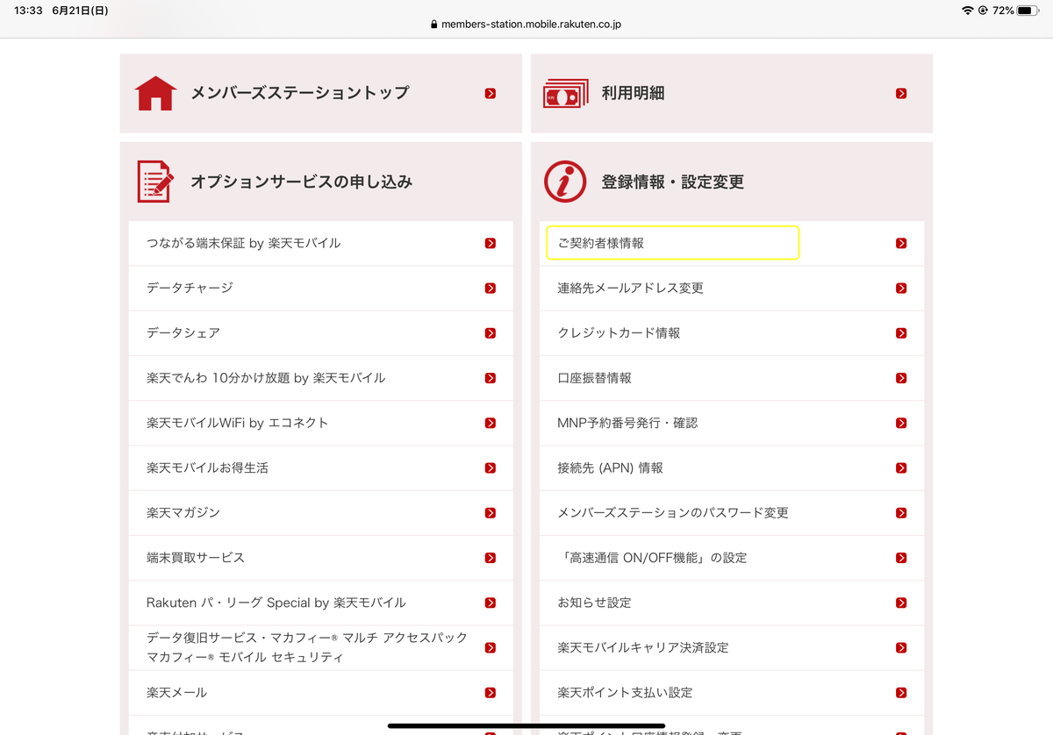Open 楽天モバイルお得生活

click(x=321, y=468)
